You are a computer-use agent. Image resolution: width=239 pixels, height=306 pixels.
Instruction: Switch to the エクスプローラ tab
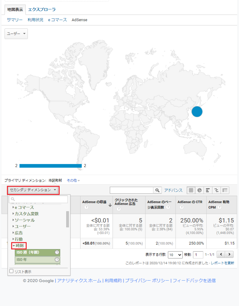[x=42, y=9]
